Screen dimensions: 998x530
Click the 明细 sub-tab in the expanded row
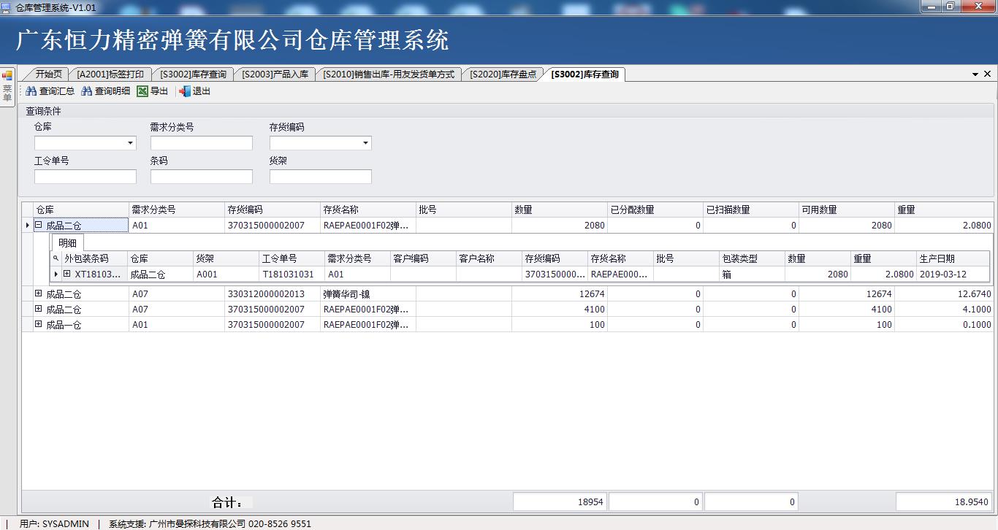pyautogui.click(x=67, y=242)
